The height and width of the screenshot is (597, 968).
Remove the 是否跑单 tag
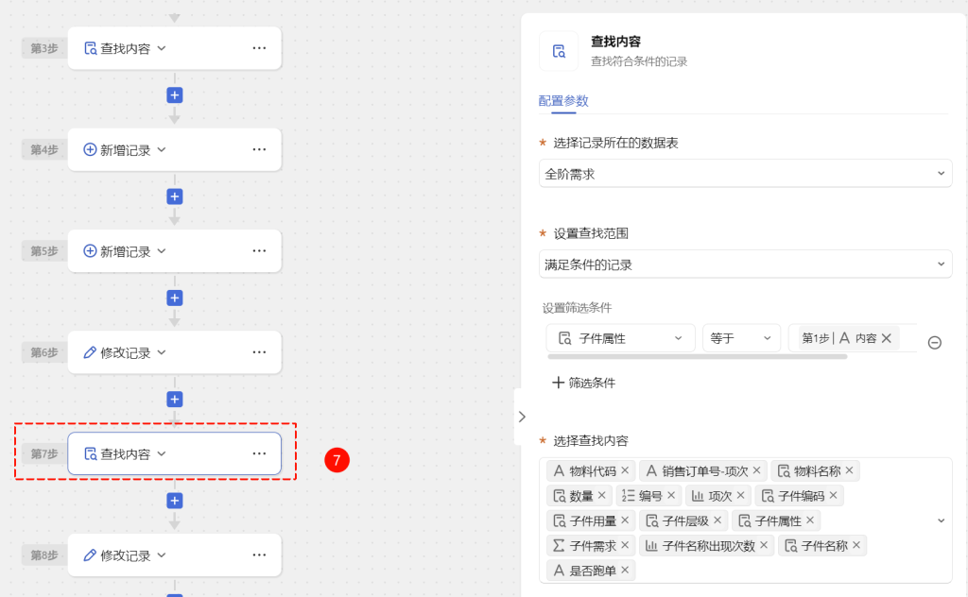625,571
